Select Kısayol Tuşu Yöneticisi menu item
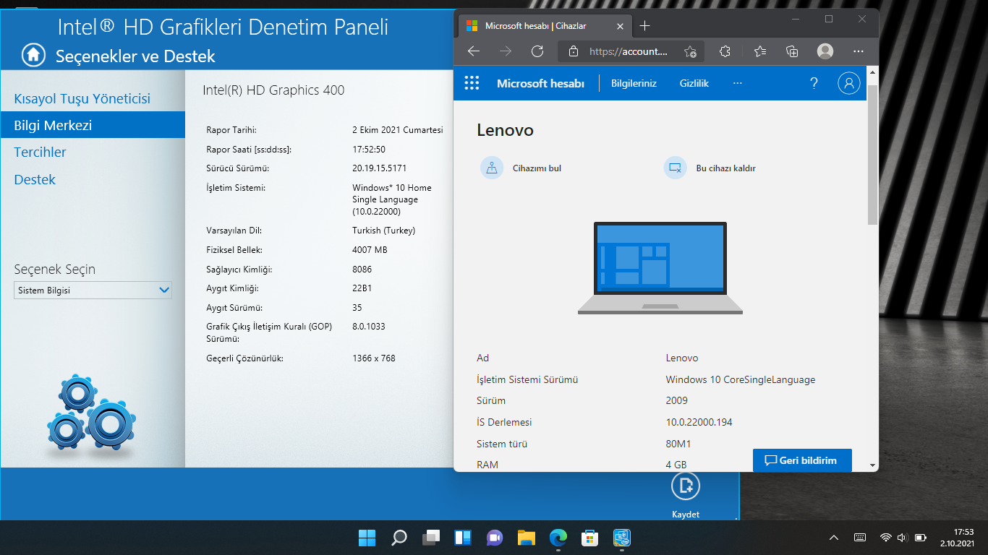Screen dimensions: 988x555 click(82, 98)
